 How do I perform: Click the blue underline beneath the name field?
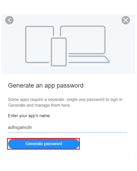pos(68,132)
